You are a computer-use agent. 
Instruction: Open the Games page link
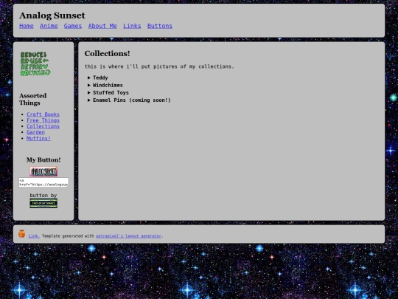73,26
